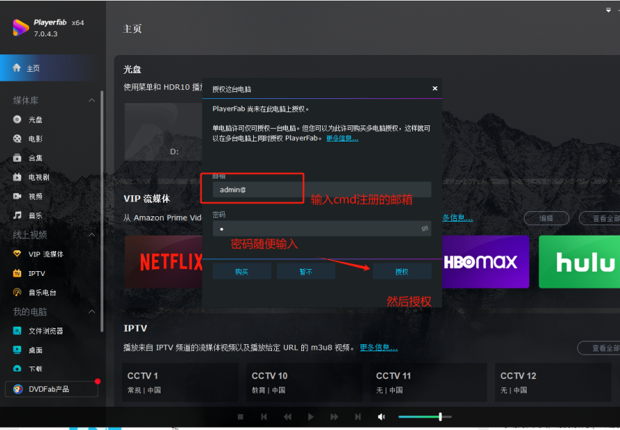The image size is (620, 430).
Task: Click 查看全部 in IPTV section
Action: click(599, 348)
